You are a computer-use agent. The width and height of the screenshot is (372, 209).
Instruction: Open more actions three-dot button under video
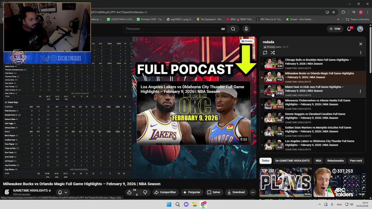click(x=253, y=192)
